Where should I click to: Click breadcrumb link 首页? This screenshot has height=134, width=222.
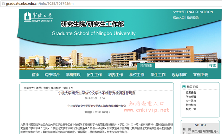tap(39, 88)
